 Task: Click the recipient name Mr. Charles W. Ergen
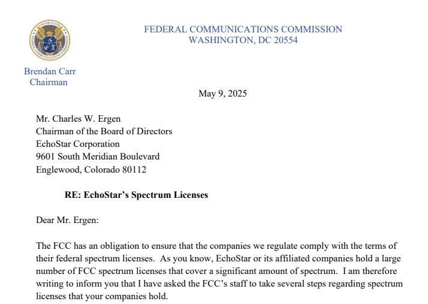coord(78,119)
